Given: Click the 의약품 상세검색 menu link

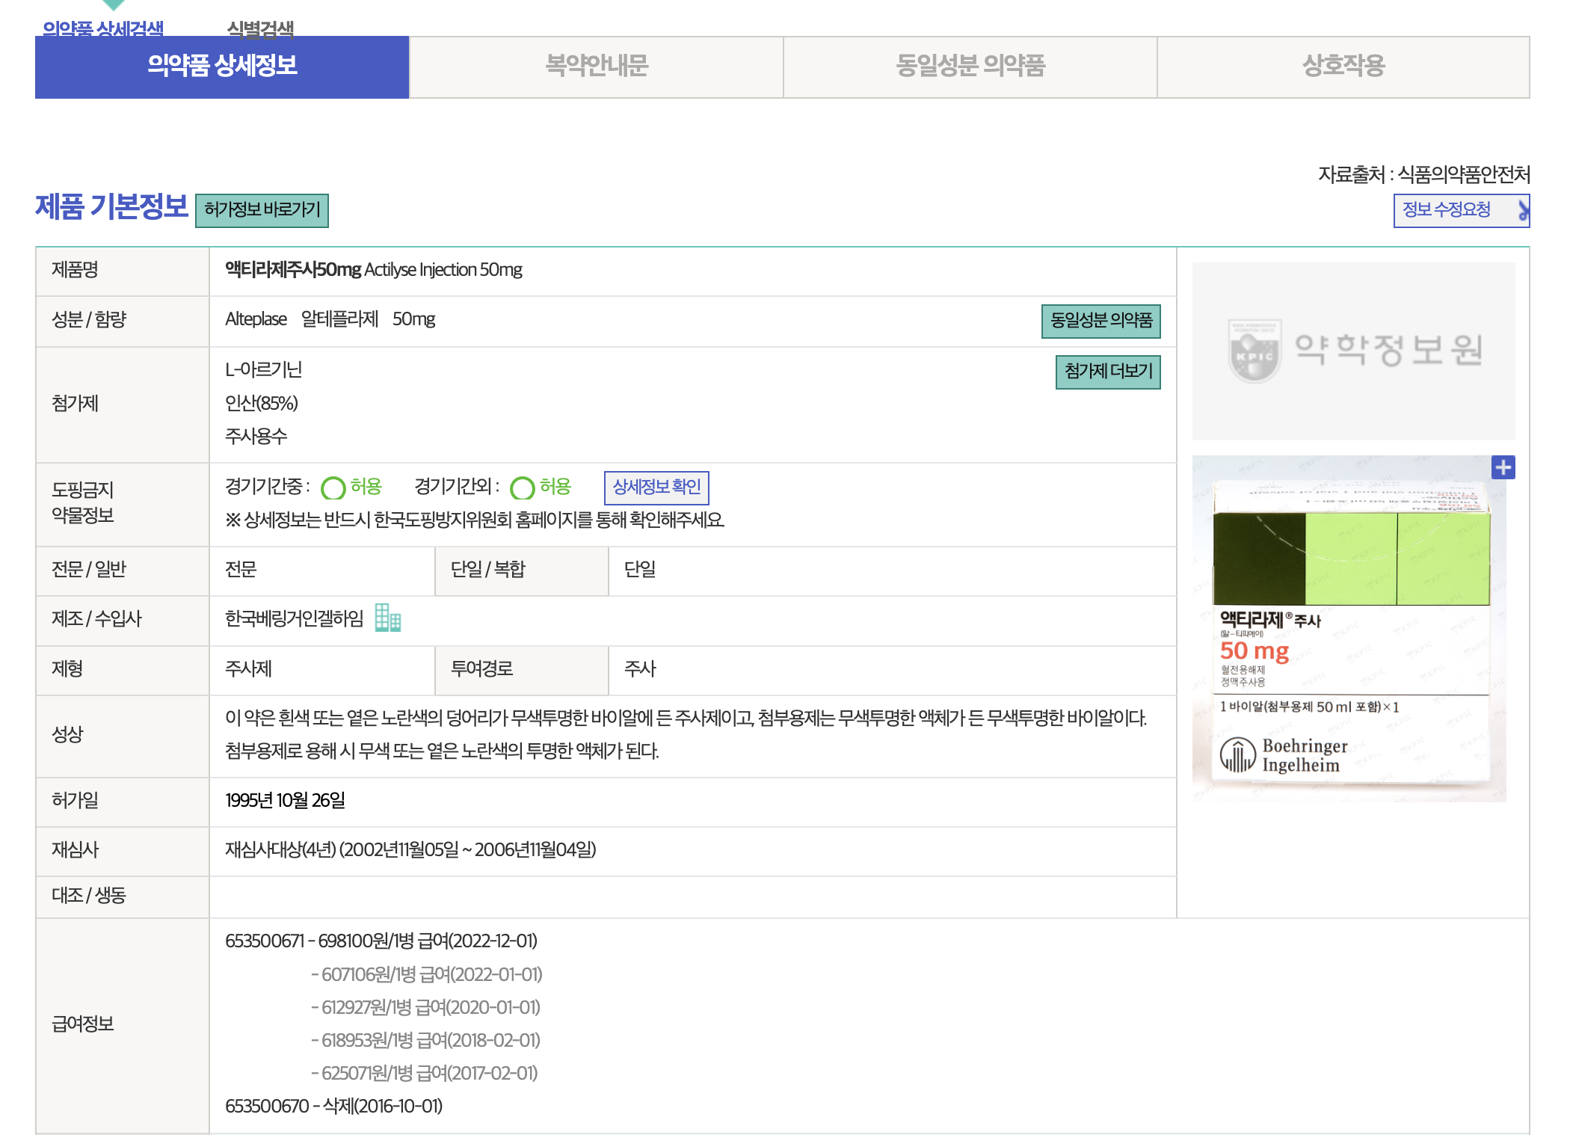Looking at the screenshot, I should tap(102, 28).
